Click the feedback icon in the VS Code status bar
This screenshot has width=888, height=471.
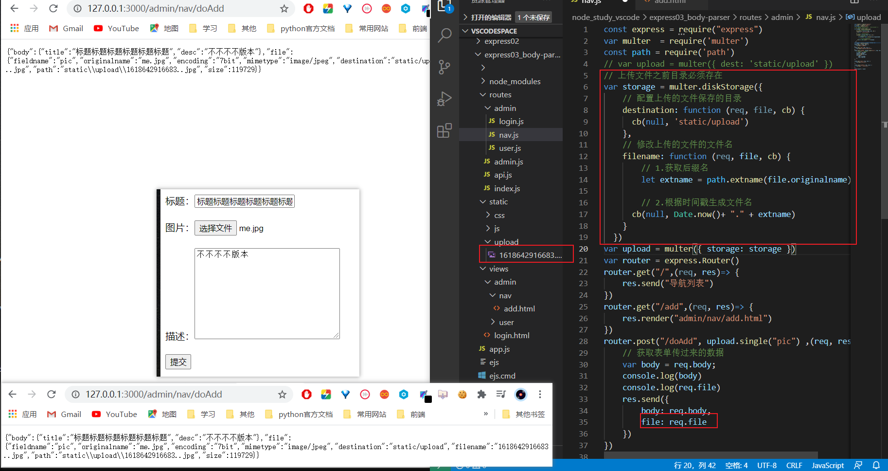pos(858,465)
